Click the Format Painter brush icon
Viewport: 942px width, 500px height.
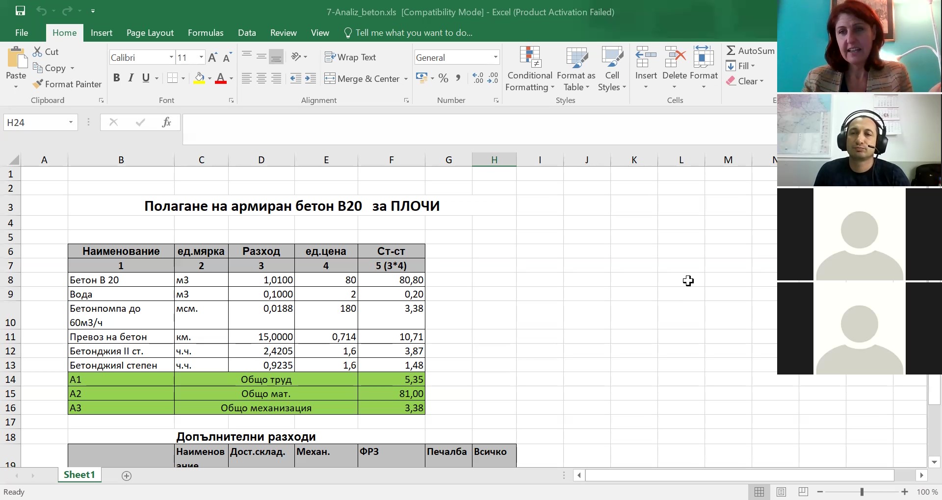[x=38, y=84]
